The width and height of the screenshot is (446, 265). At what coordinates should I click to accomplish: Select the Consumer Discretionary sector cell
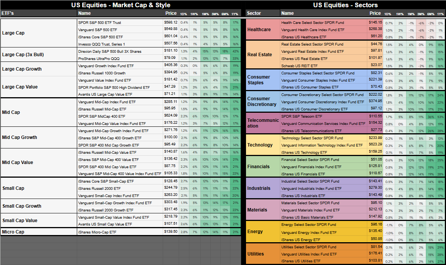click(263, 101)
